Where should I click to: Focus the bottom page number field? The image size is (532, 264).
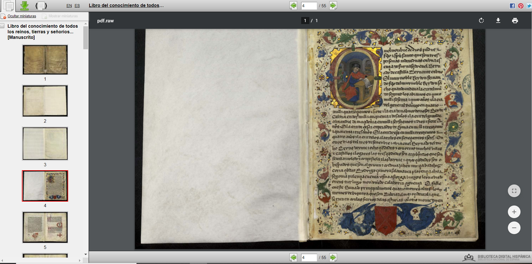pos(309,257)
